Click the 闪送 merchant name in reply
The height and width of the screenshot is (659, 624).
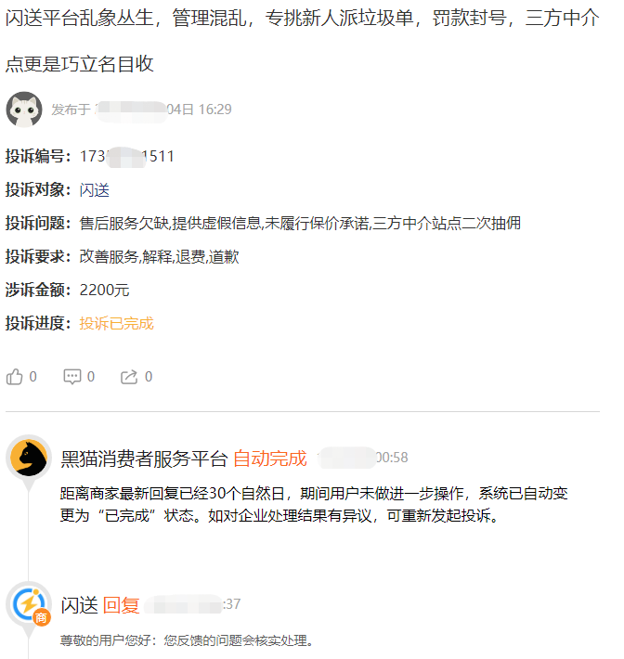[79, 605]
